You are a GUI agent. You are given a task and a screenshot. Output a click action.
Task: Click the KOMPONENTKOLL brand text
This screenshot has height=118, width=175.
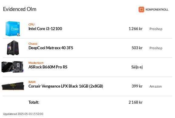coord(157,10)
